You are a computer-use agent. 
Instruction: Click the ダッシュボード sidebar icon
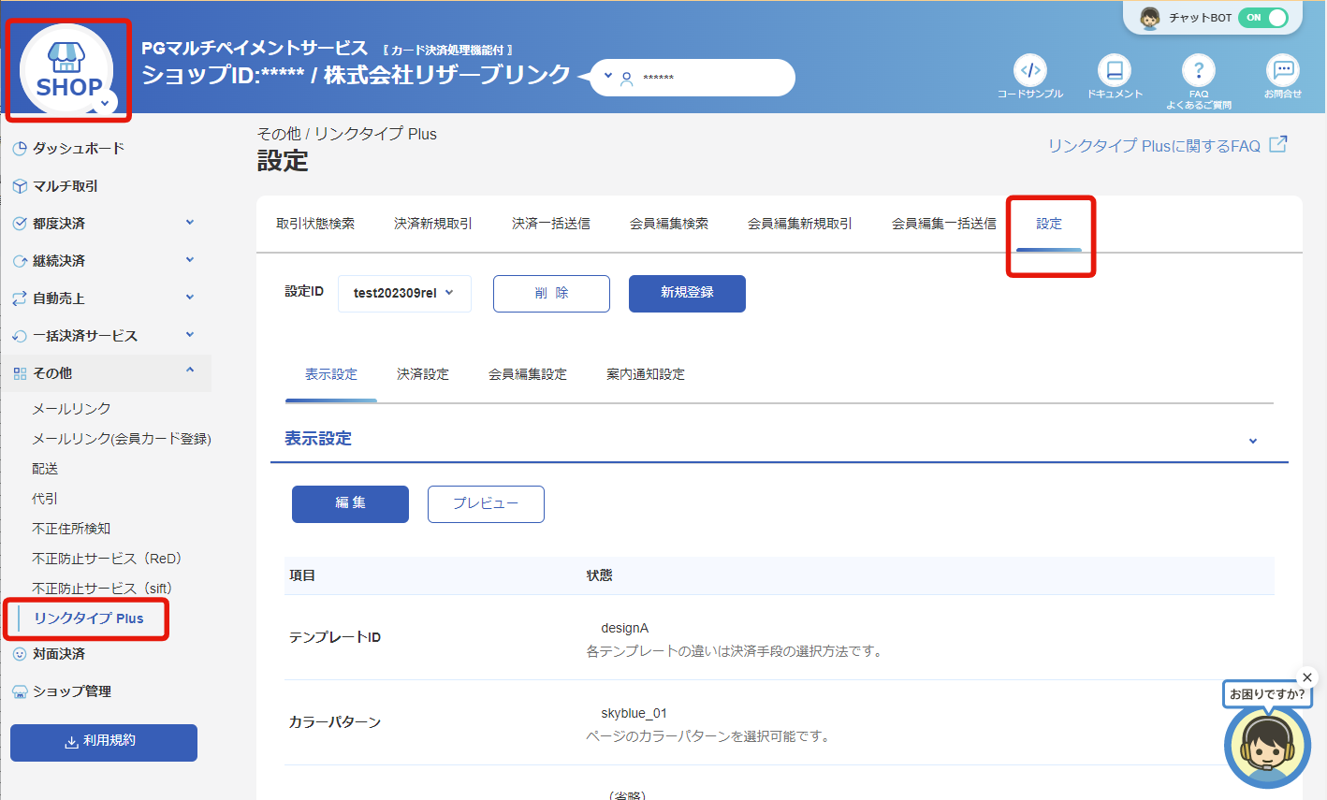[20, 149]
